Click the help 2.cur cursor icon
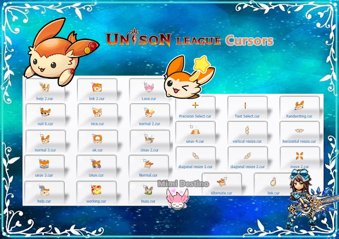 coord(44,87)
